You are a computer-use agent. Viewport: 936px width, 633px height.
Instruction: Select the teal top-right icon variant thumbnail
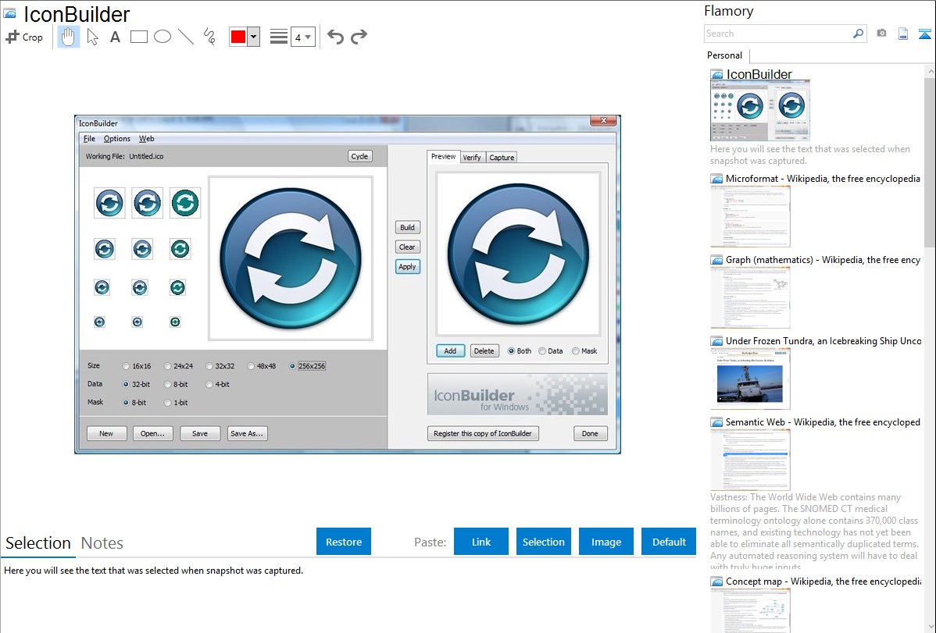coord(185,203)
